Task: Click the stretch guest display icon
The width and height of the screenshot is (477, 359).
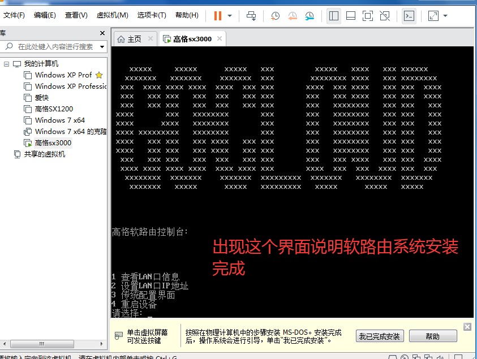Action: pyautogui.click(x=433, y=16)
